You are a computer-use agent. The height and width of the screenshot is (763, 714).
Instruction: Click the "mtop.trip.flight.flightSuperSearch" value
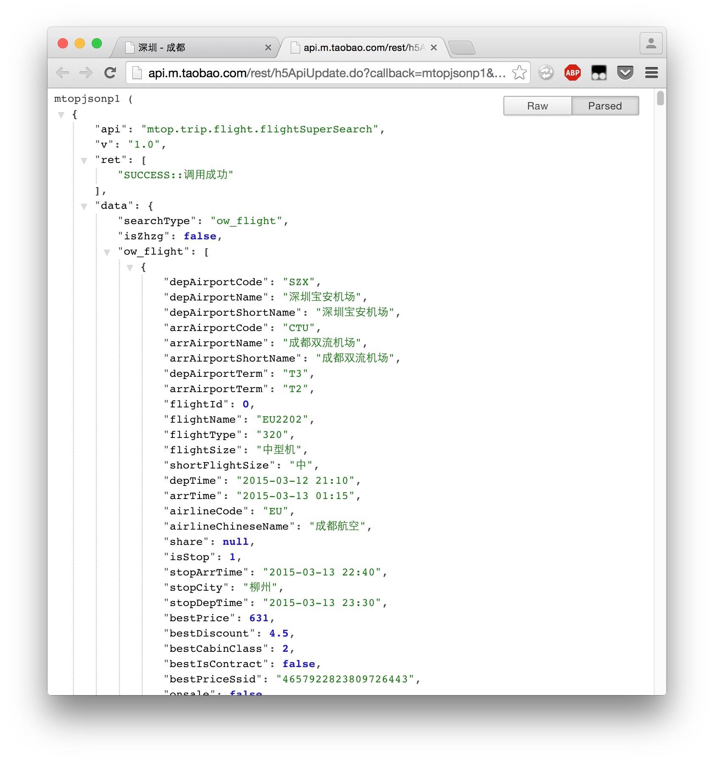click(260, 129)
